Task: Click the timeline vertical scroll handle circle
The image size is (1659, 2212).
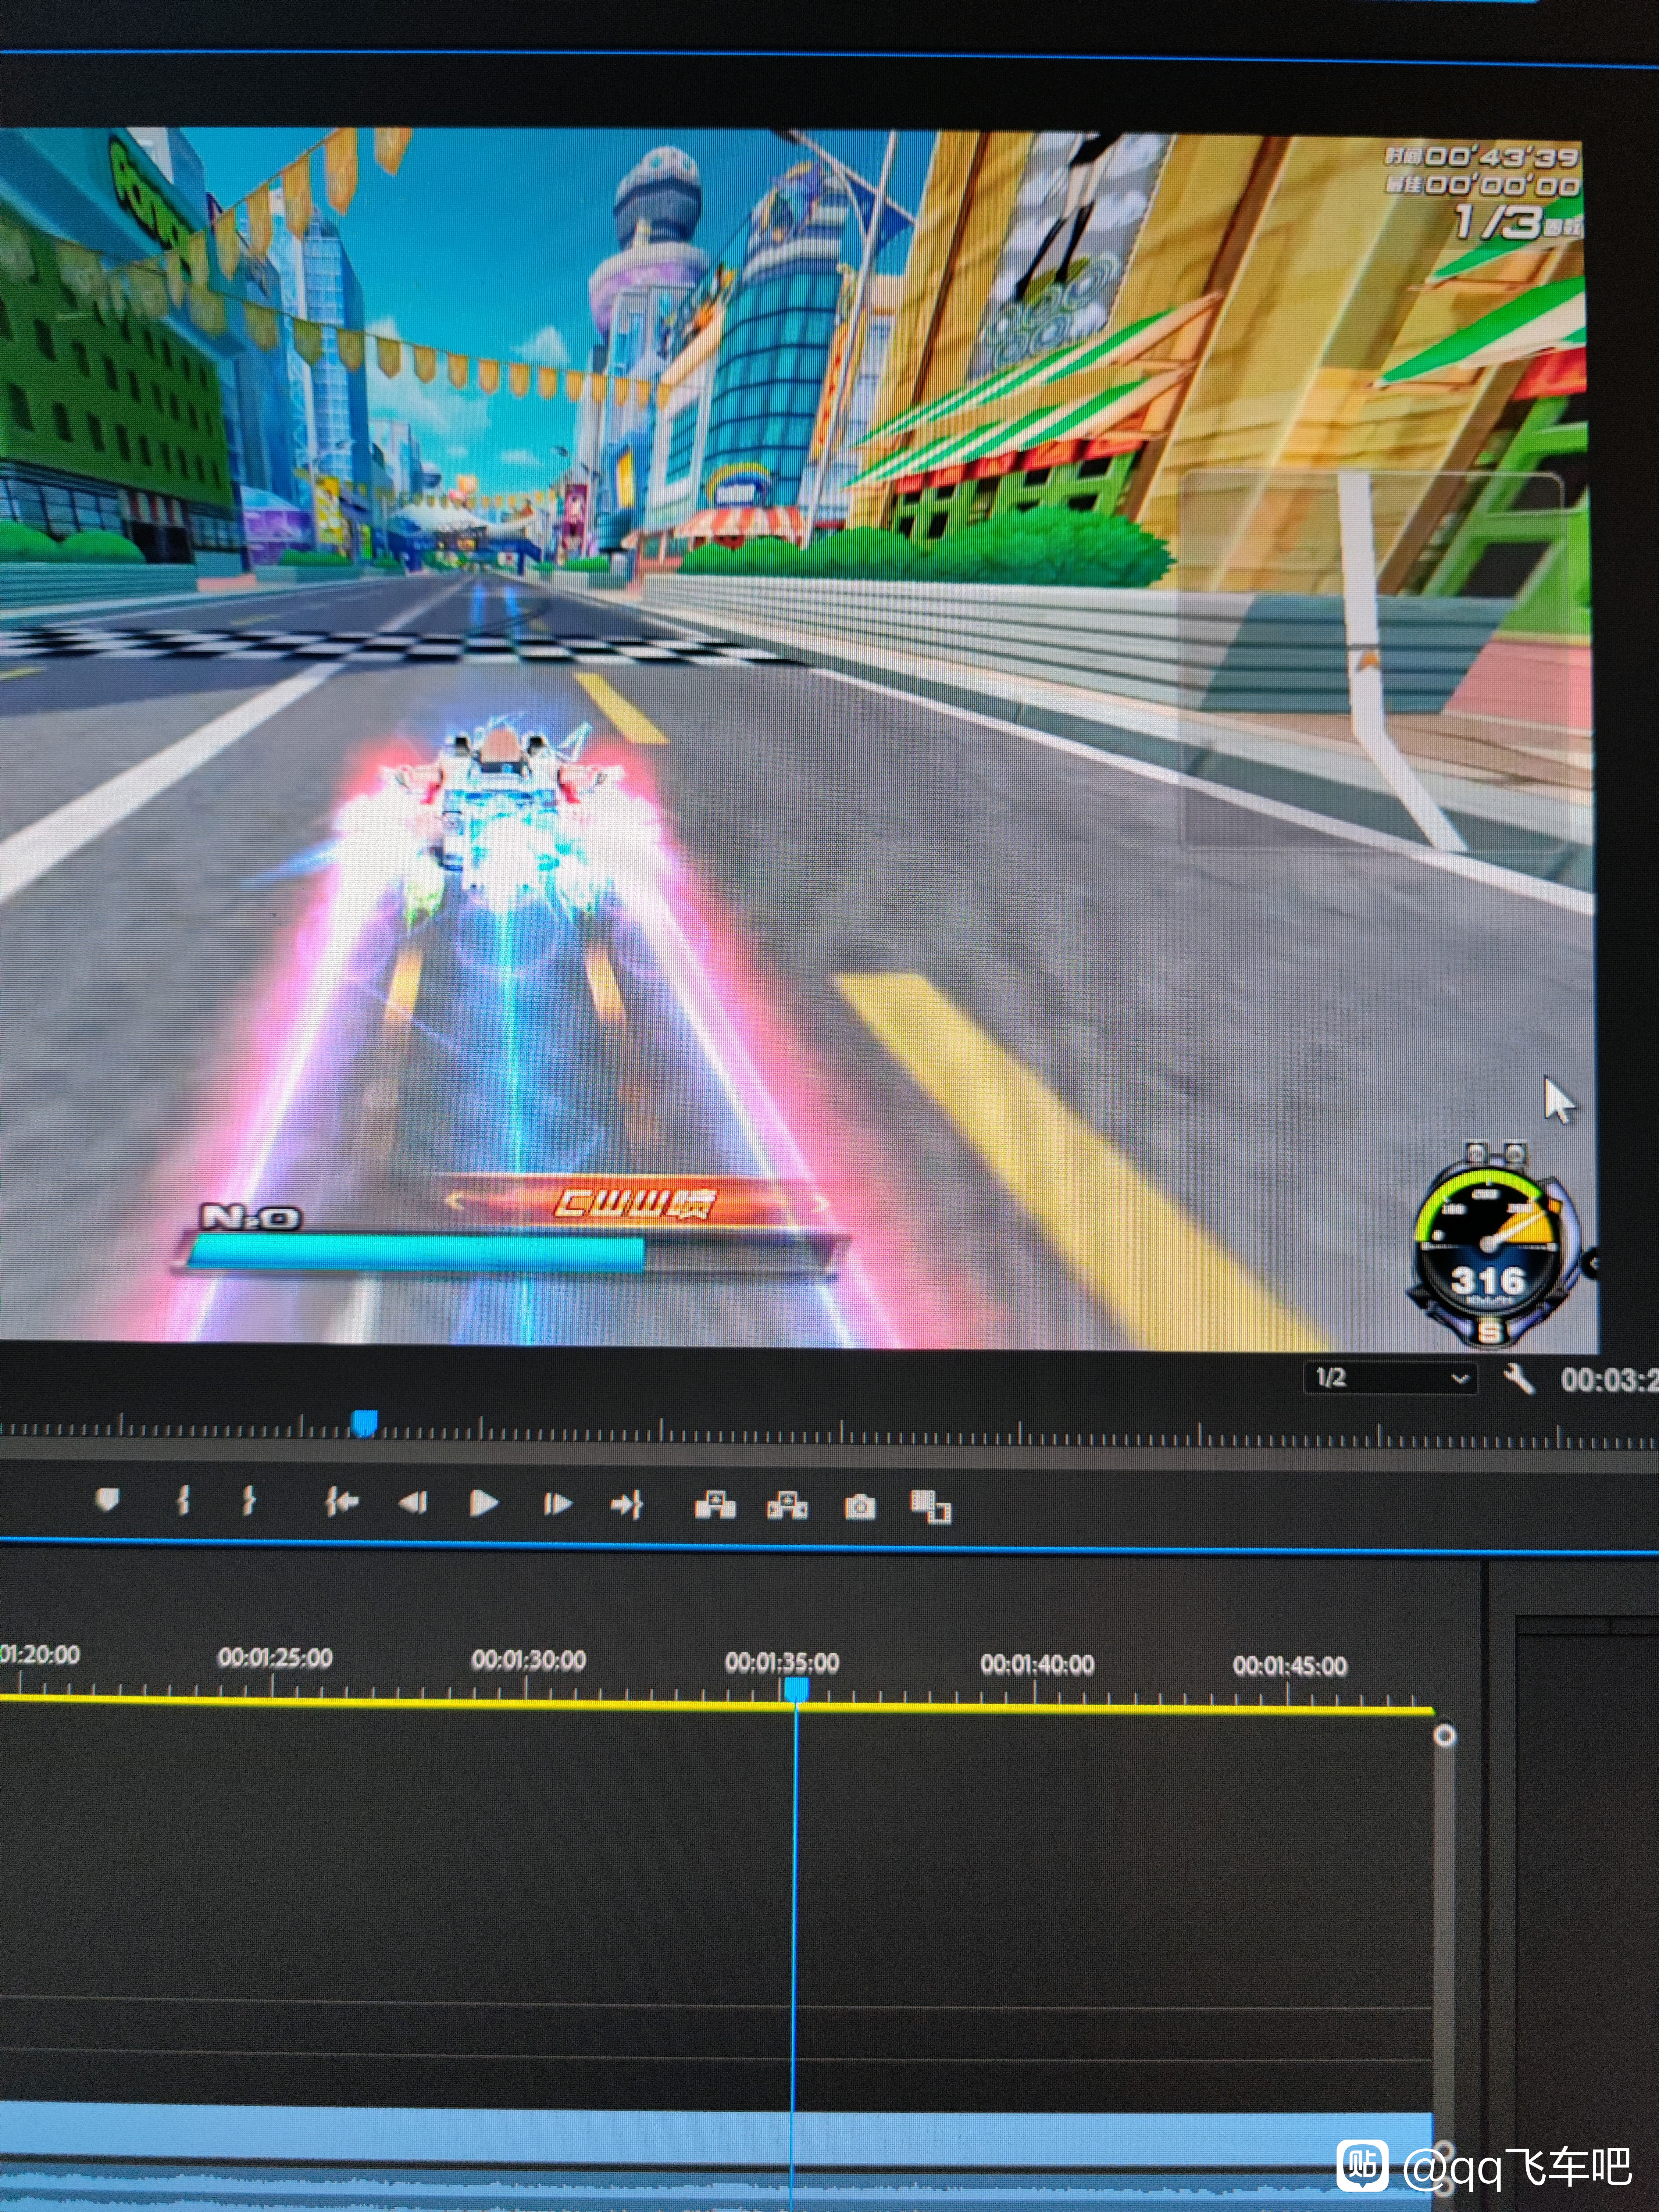Action: pyautogui.click(x=1444, y=1736)
